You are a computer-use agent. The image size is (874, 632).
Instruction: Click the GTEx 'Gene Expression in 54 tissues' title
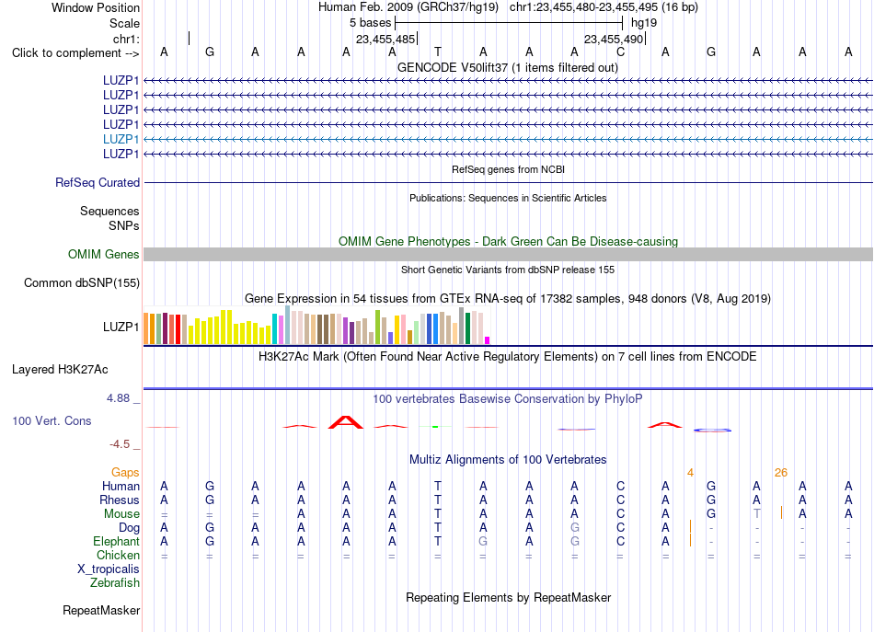click(508, 298)
